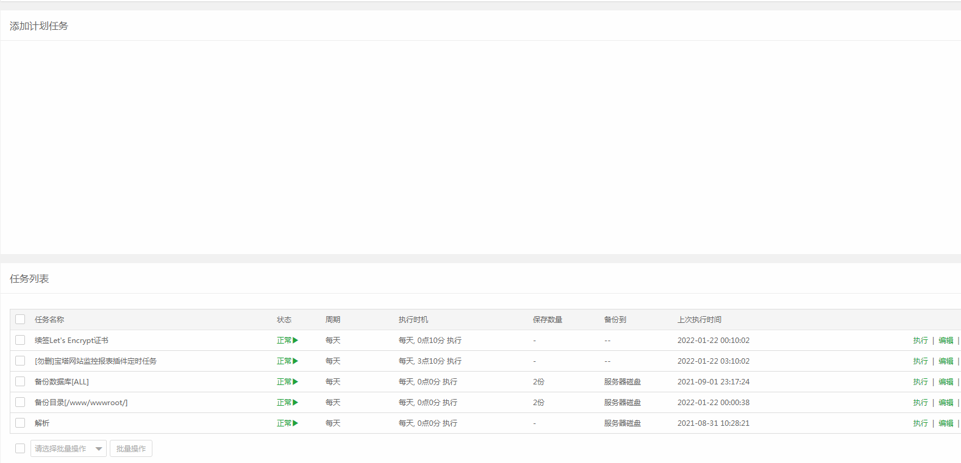Image resolution: width=961 pixels, height=463 pixels.
Task: Click the 任务名称 column header
Action: coord(49,320)
